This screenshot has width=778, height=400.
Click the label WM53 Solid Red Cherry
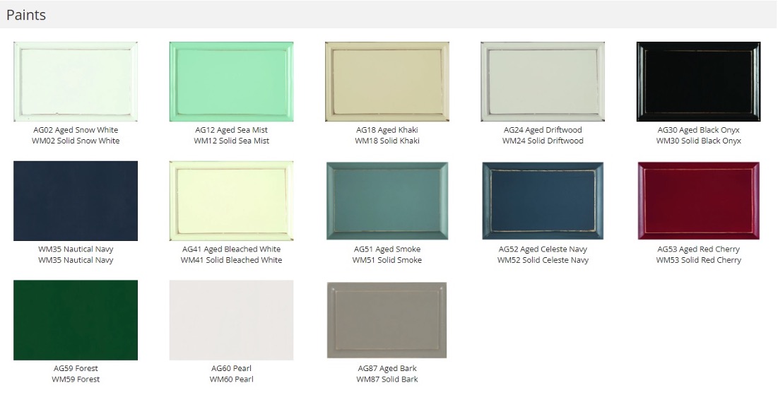point(699,260)
